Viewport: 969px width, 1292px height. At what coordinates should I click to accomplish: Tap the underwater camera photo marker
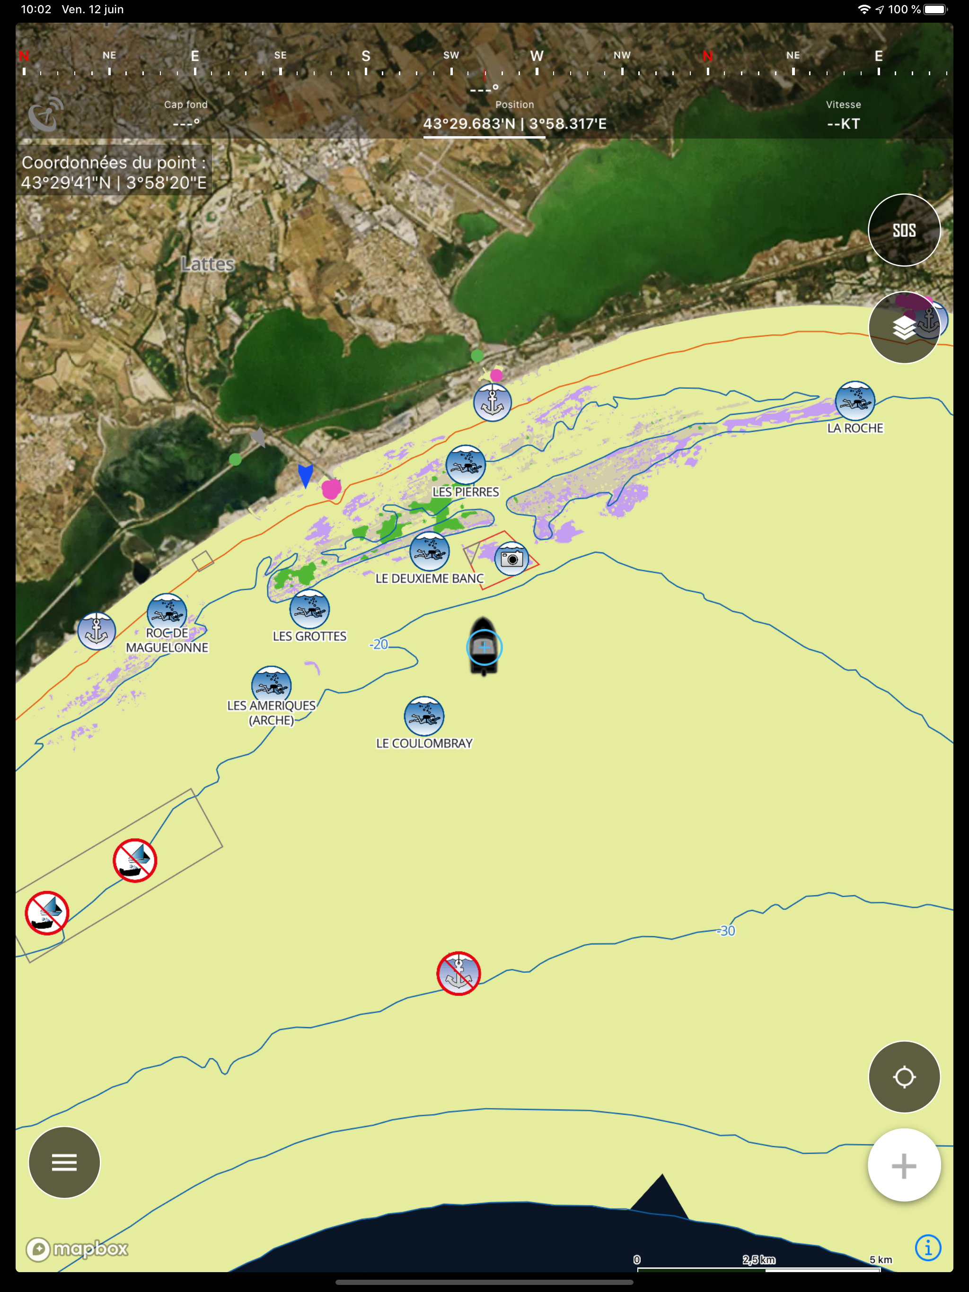click(x=511, y=559)
